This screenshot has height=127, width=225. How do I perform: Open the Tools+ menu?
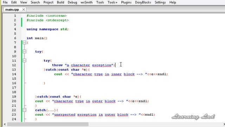tap(112, 2)
